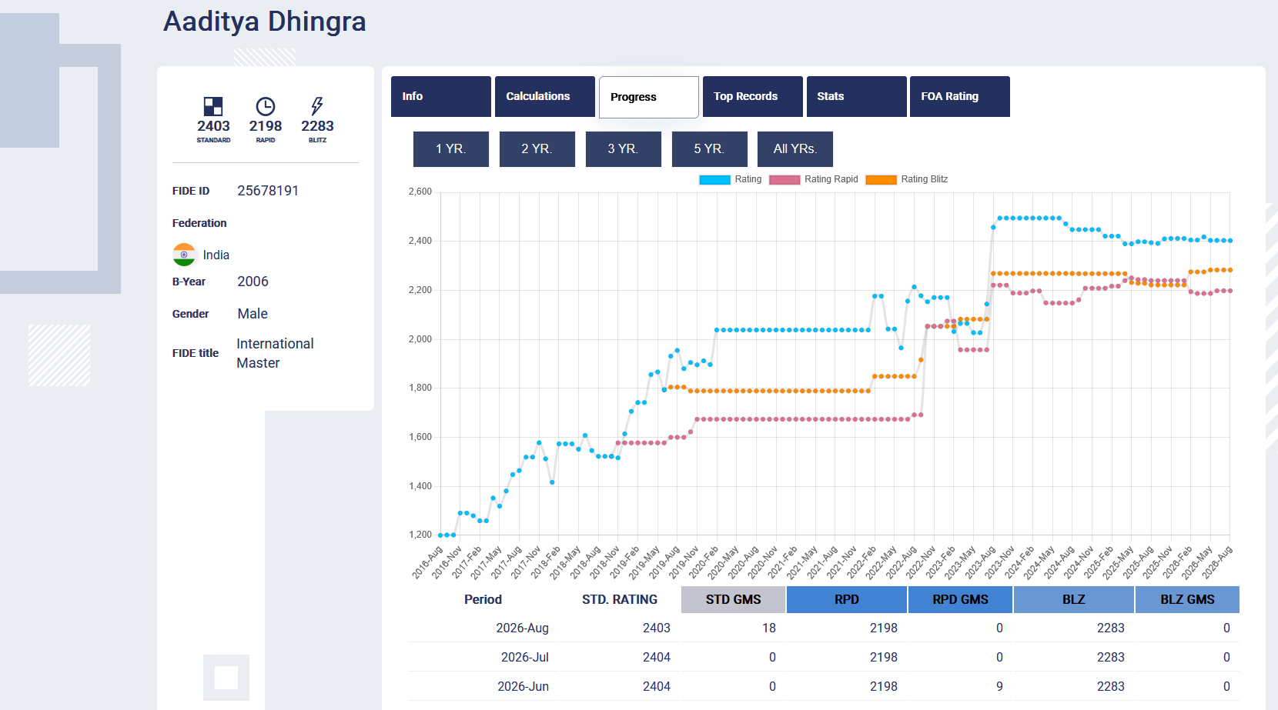
Task: Click the standard rating chessboard icon
Action: click(213, 106)
